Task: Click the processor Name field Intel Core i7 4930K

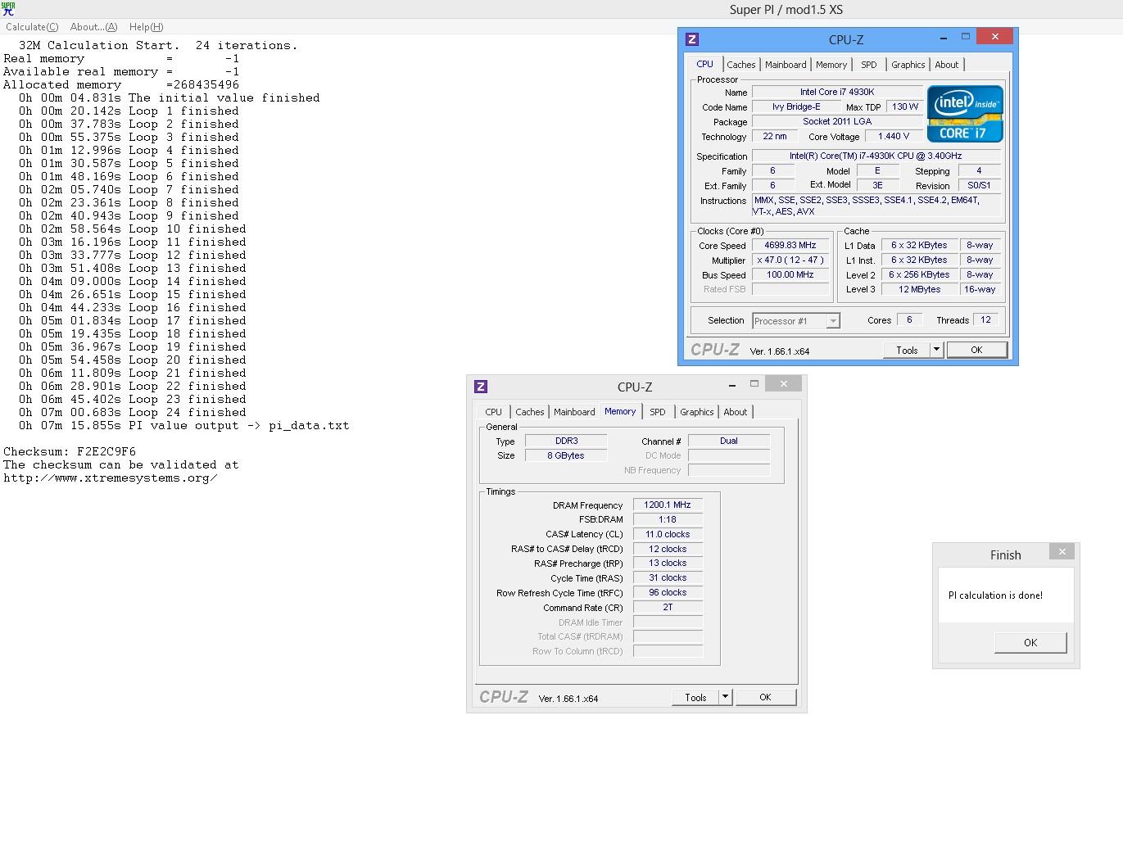Action: 837,92
